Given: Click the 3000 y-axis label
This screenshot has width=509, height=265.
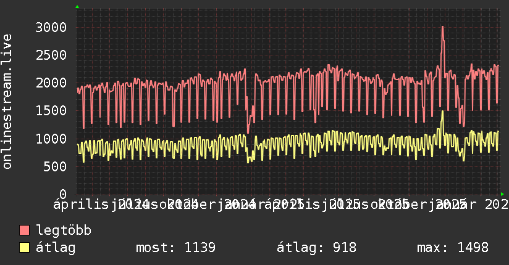Looking at the screenshot, I should [51, 27].
